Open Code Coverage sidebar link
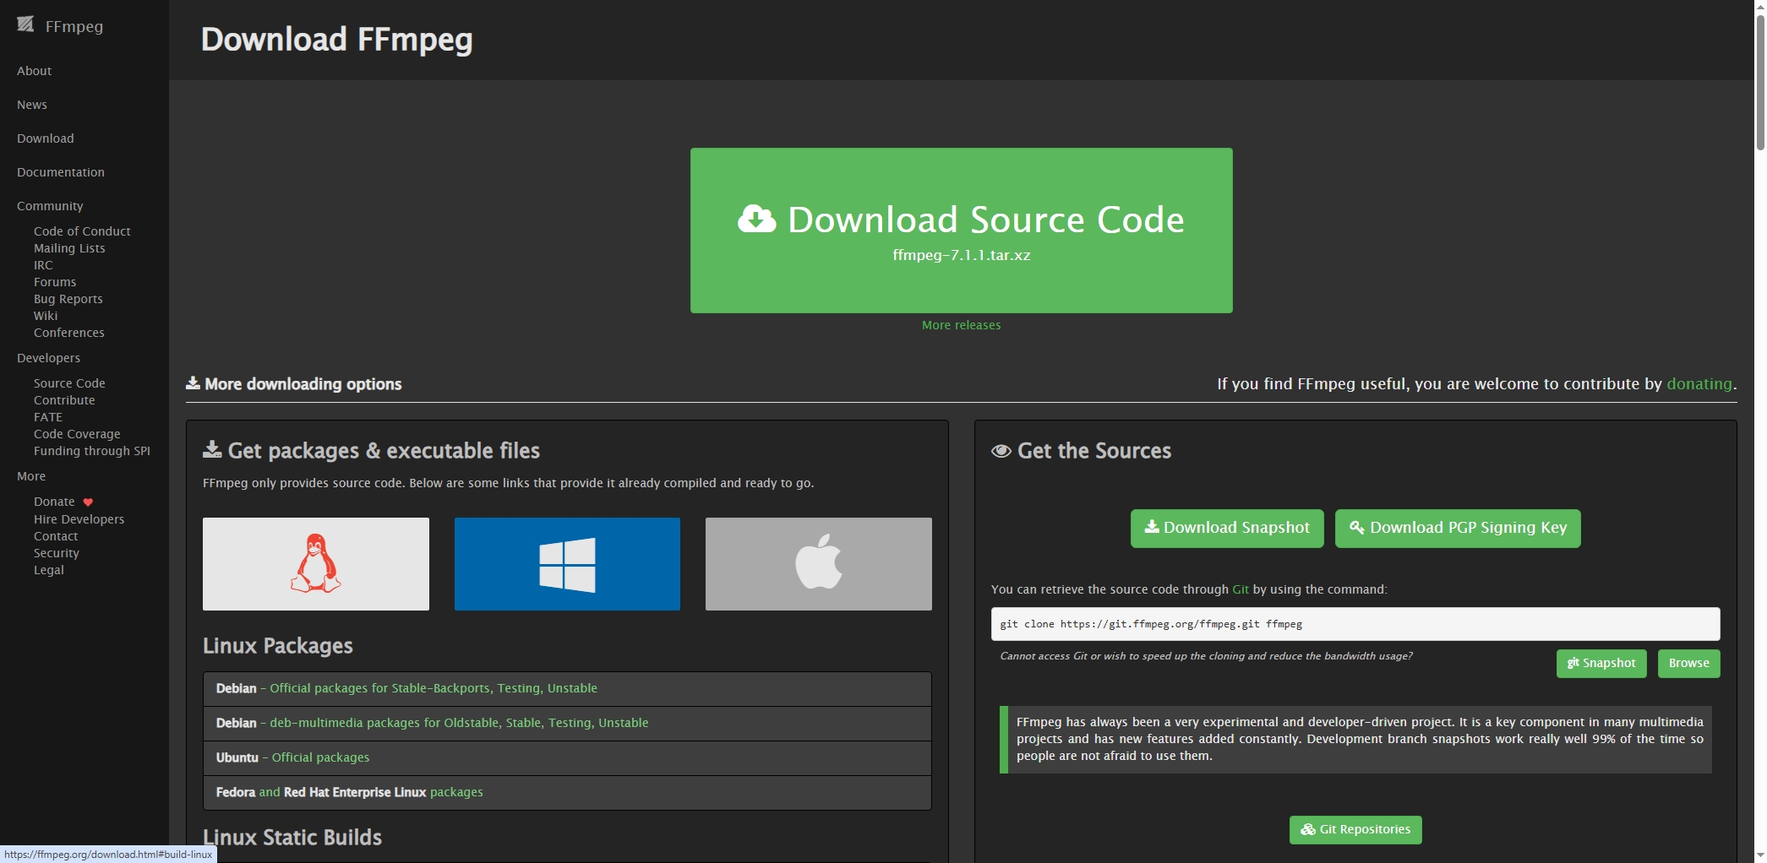This screenshot has height=863, width=1767. coord(77,434)
